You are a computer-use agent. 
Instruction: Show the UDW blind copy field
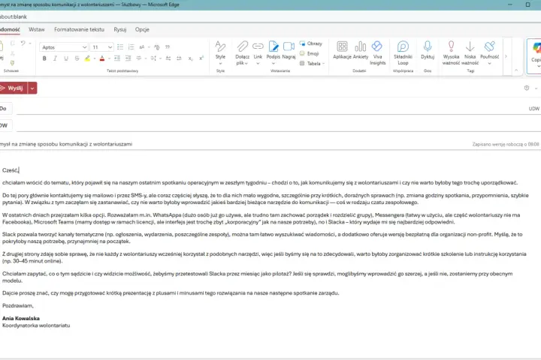coord(534,109)
